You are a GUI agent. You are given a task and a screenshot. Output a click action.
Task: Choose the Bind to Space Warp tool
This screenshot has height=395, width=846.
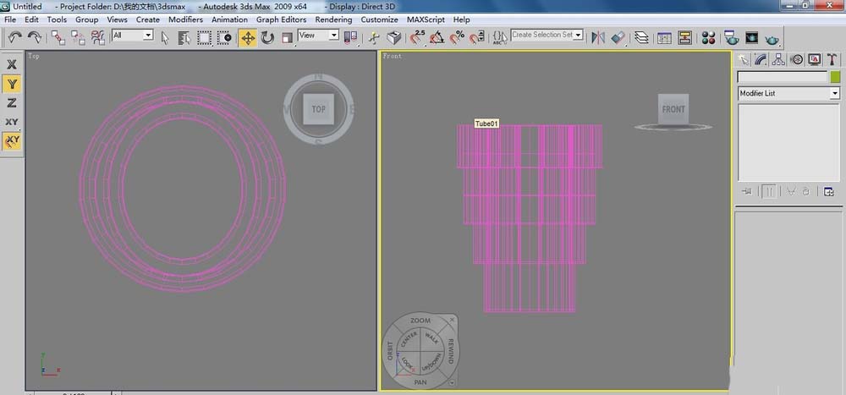97,37
